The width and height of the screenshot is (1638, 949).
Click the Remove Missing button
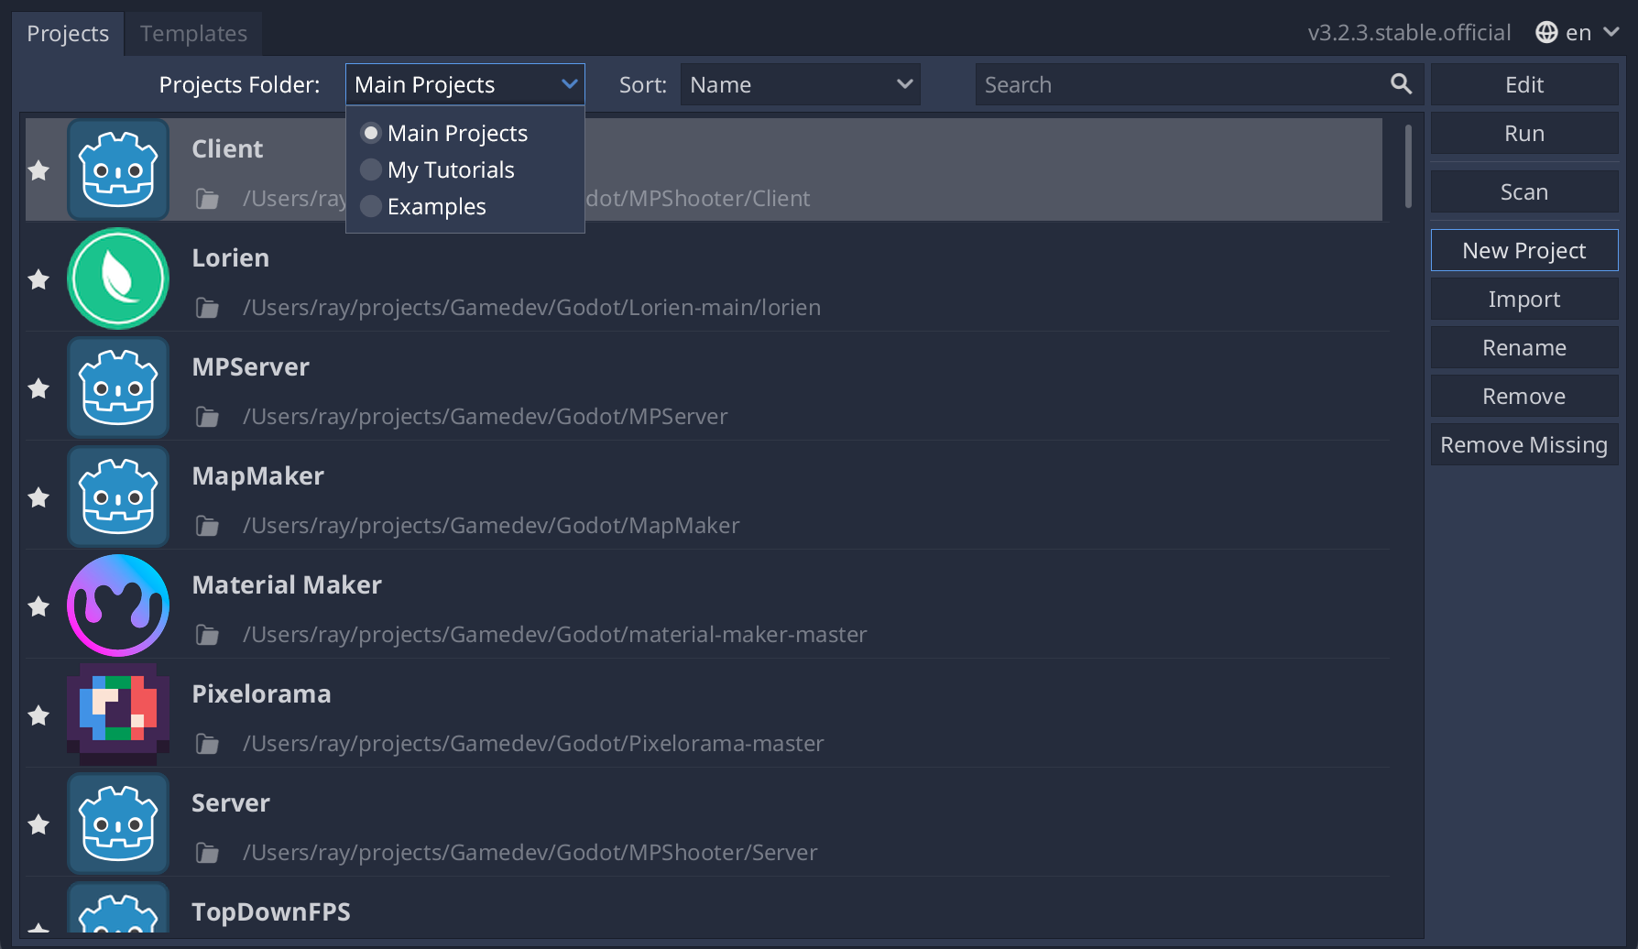[x=1523, y=444]
